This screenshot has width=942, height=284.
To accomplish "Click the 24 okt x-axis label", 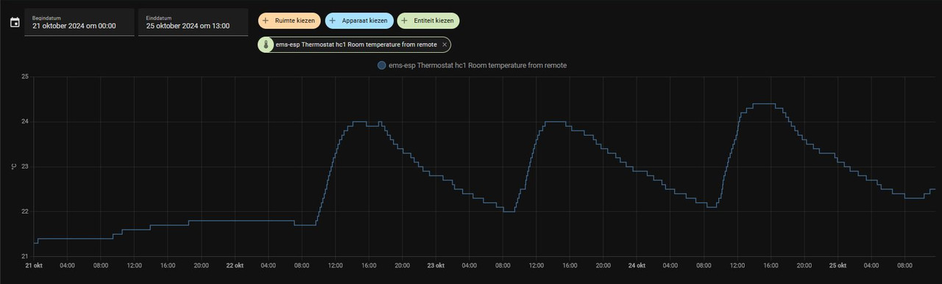I will coord(637,266).
